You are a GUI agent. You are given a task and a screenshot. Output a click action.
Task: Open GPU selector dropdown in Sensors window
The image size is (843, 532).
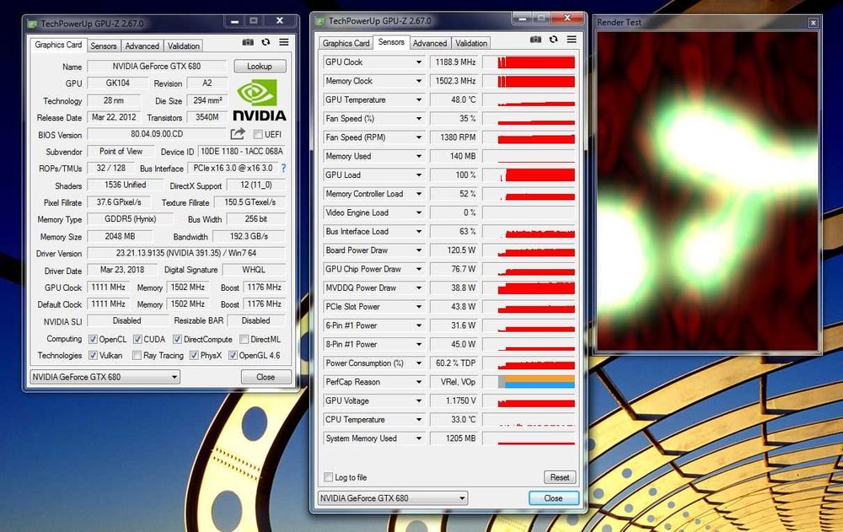393,498
